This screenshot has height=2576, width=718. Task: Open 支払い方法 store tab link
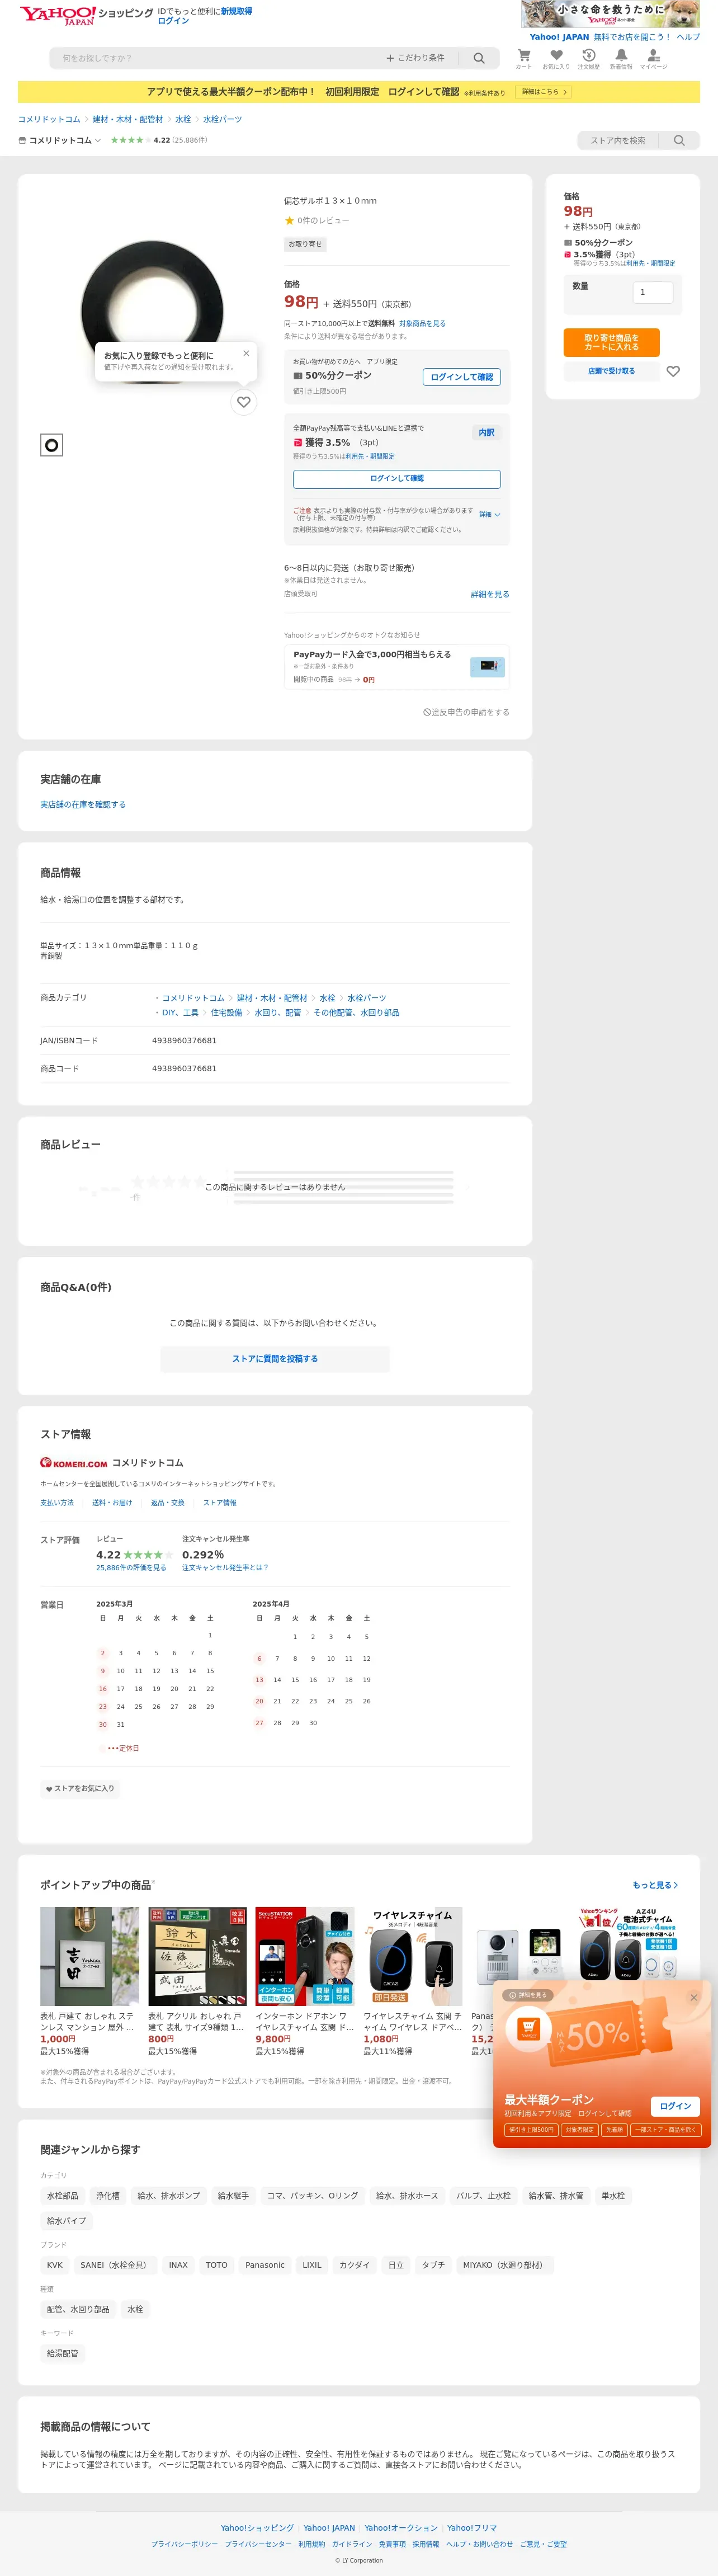pyautogui.click(x=57, y=1502)
